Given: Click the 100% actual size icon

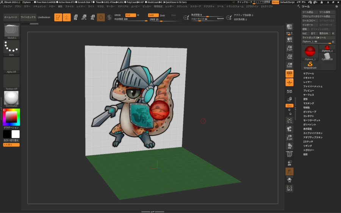Looking at the screenshot, I should tap(289, 56).
